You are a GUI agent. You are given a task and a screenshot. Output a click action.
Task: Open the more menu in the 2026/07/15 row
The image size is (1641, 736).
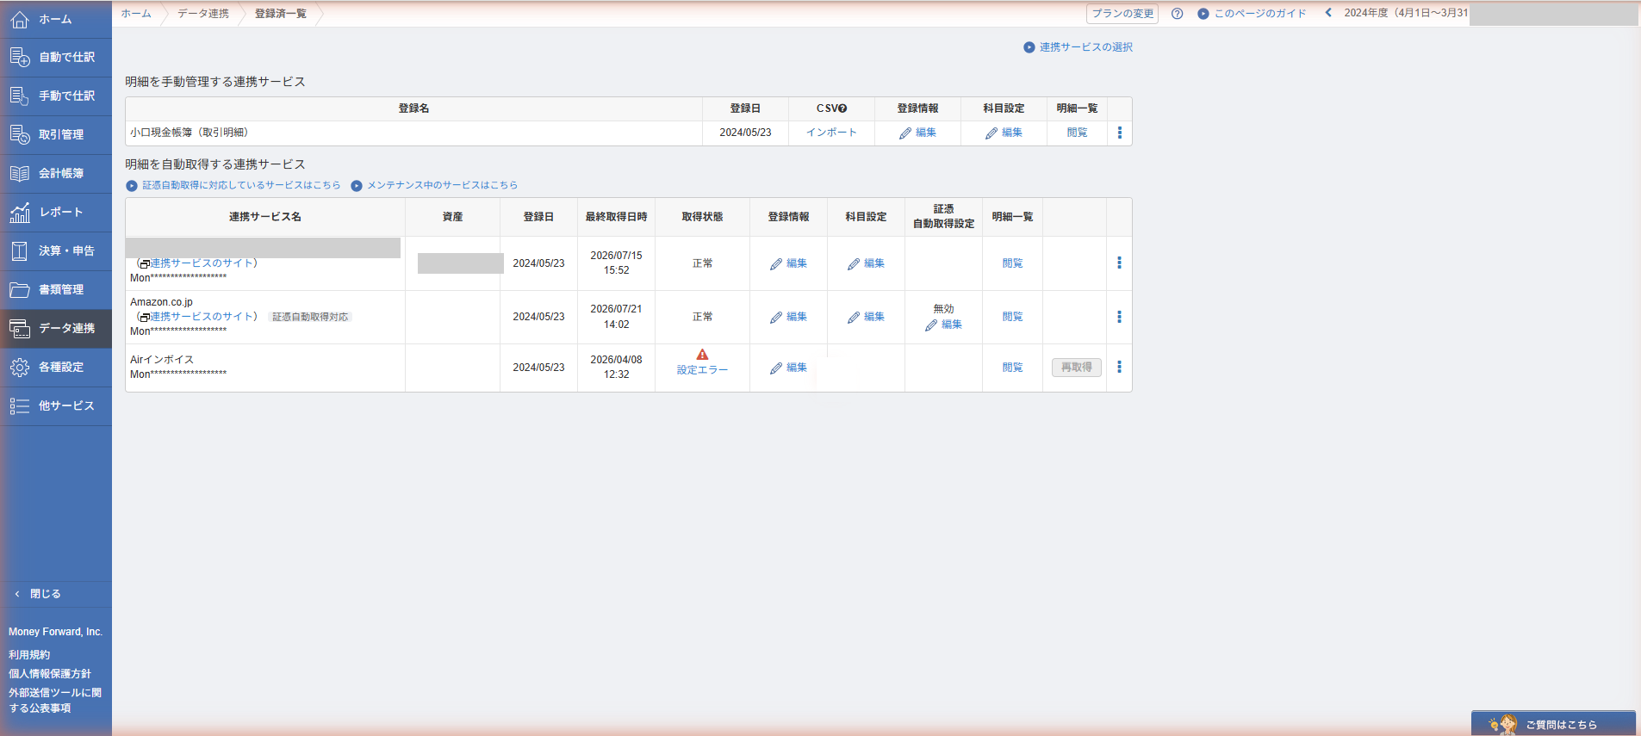point(1120,263)
